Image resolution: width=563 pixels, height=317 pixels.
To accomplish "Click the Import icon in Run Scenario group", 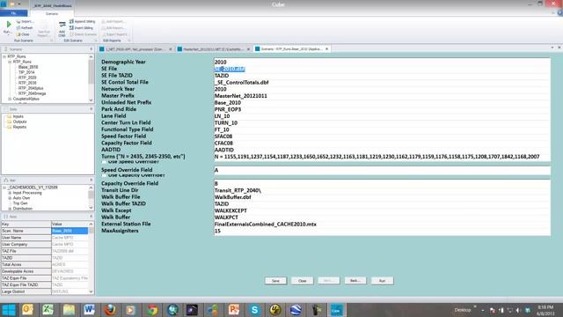I will pyautogui.click(x=18, y=21).
